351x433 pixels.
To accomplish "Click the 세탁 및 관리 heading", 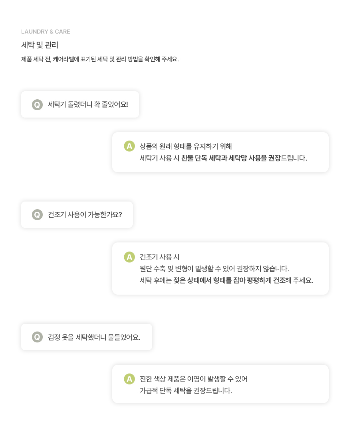I will point(39,45).
